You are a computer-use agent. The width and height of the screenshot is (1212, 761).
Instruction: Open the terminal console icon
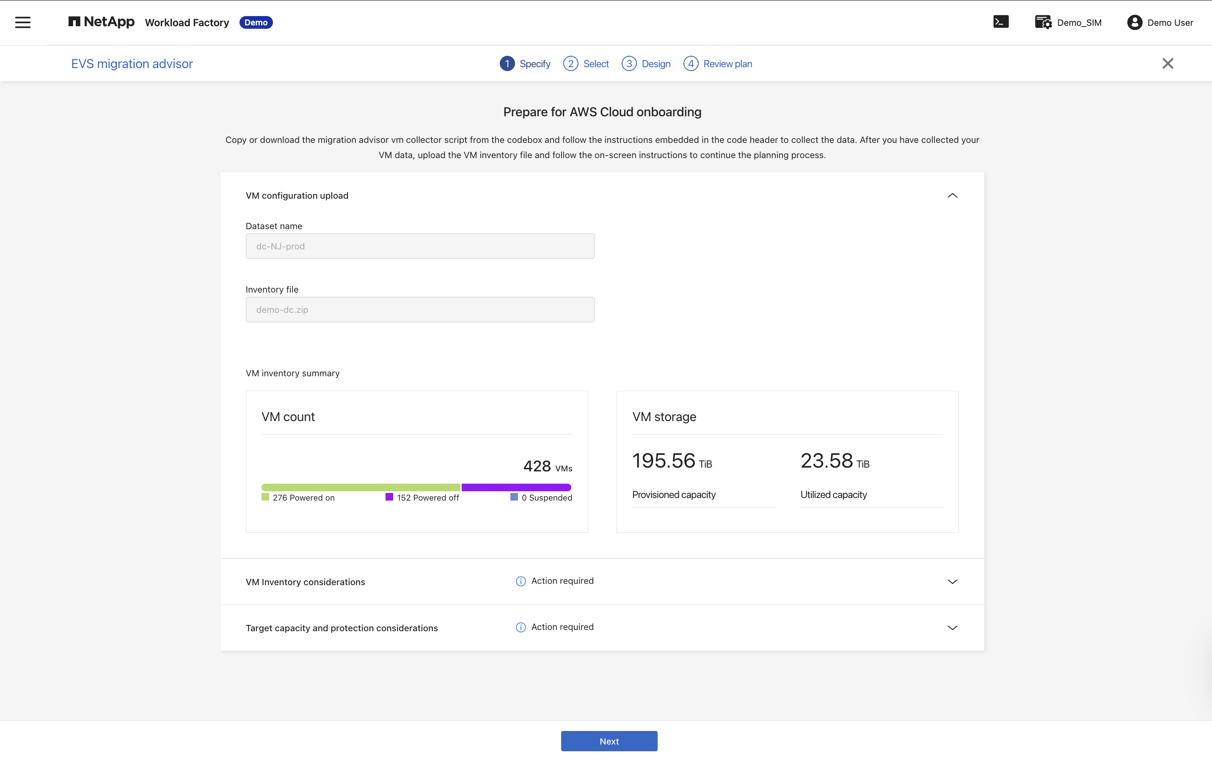coord(1000,22)
